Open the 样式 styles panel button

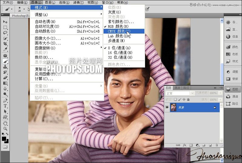(232, 61)
